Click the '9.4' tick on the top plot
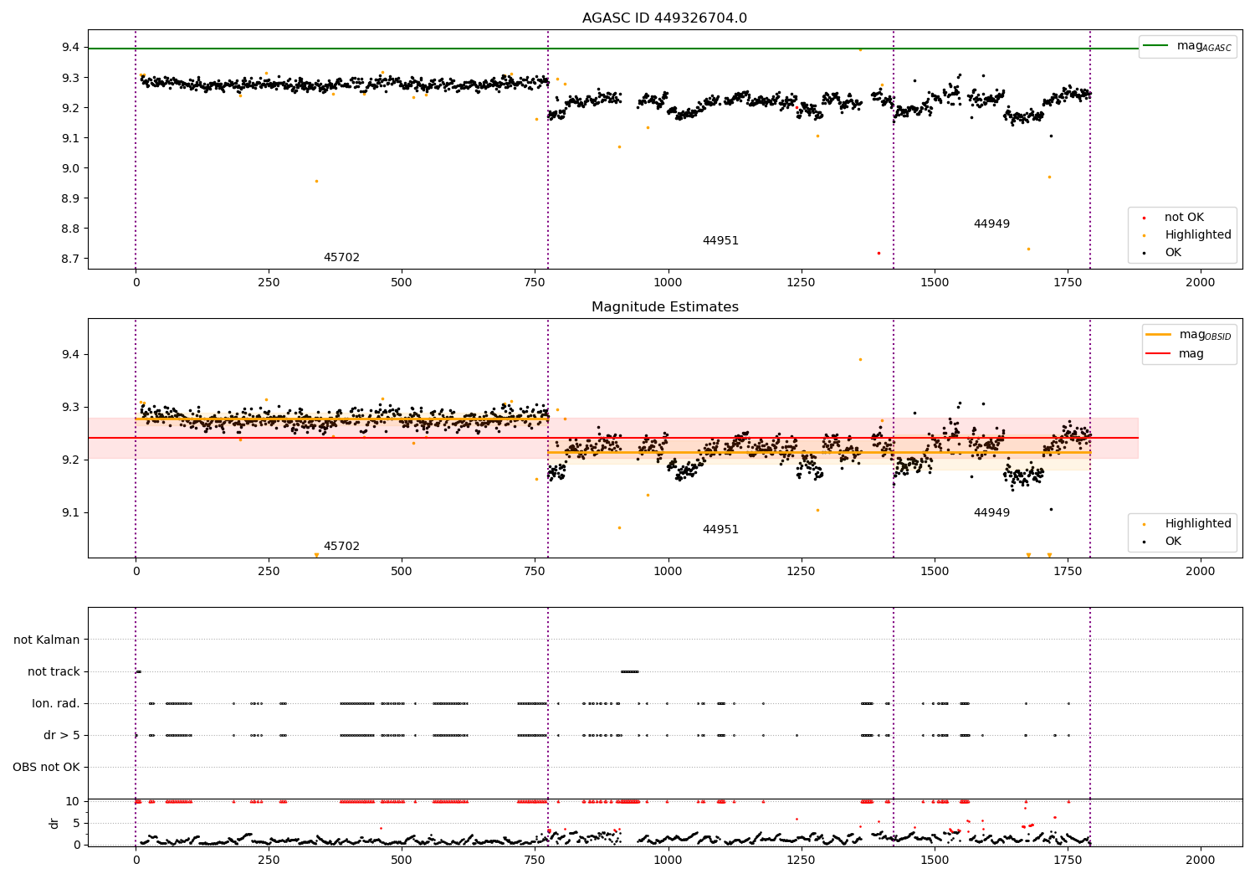Viewport: 1255px width, 879px height. coord(71,48)
